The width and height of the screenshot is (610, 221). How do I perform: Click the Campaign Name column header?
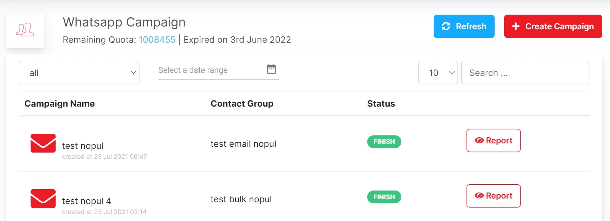click(60, 104)
